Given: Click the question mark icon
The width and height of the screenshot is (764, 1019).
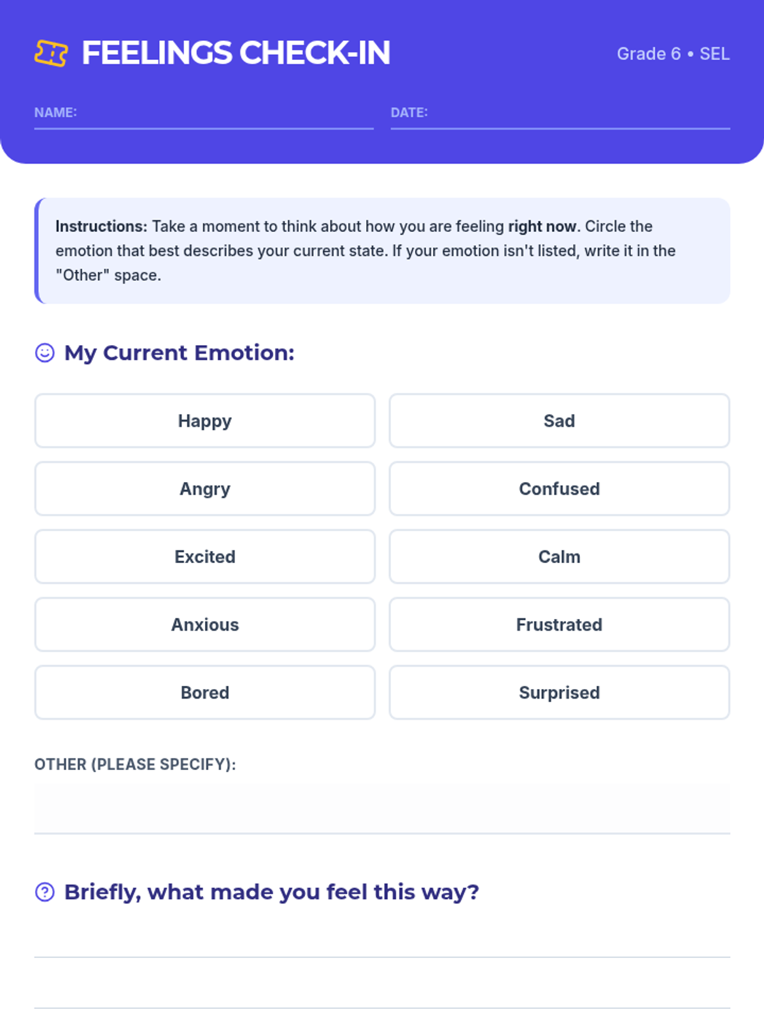Looking at the screenshot, I should click(45, 892).
